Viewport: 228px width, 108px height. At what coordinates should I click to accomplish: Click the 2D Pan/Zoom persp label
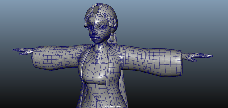click(x=112, y=107)
